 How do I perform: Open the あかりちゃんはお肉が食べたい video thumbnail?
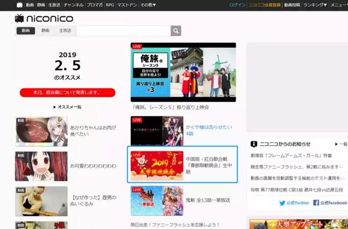coord(41,131)
